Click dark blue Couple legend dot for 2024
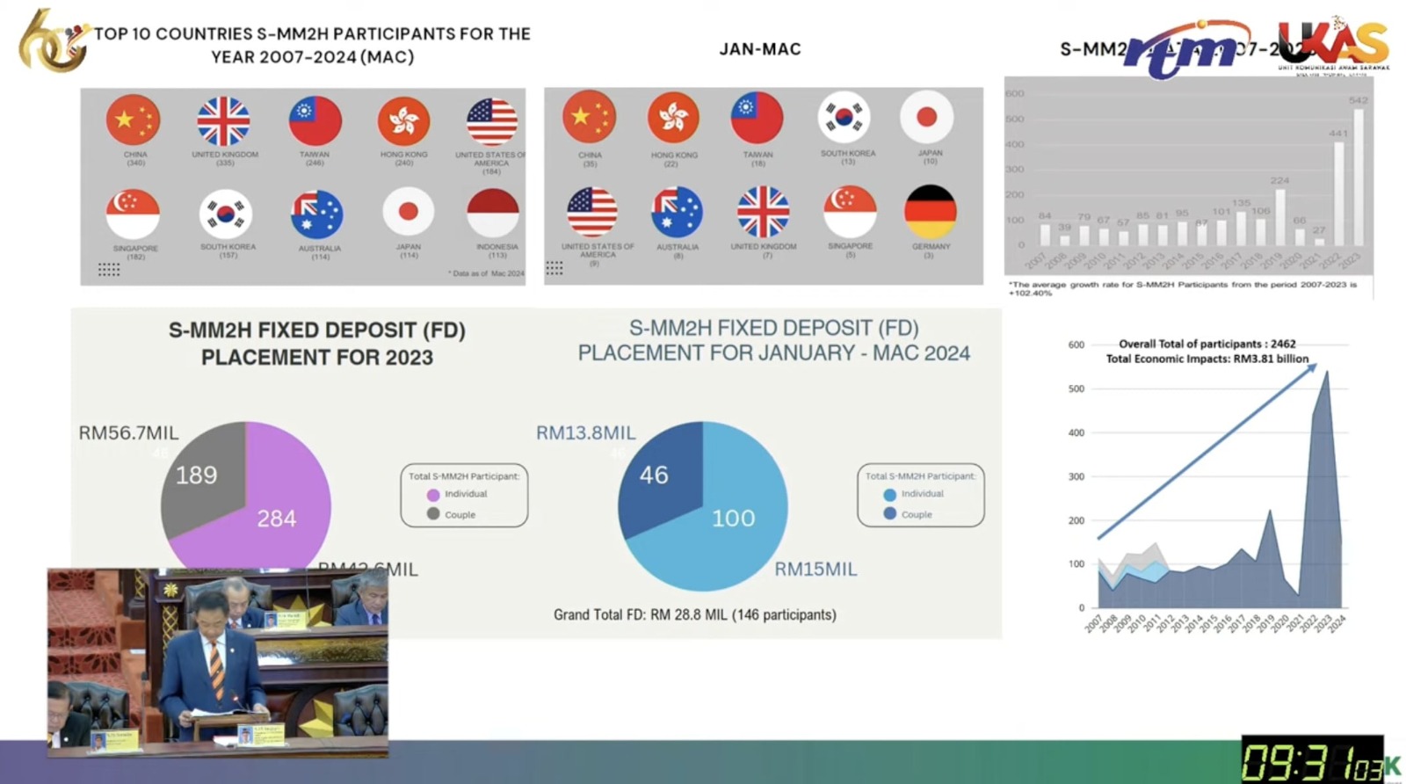This screenshot has height=784, width=1406. coord(890,514)
